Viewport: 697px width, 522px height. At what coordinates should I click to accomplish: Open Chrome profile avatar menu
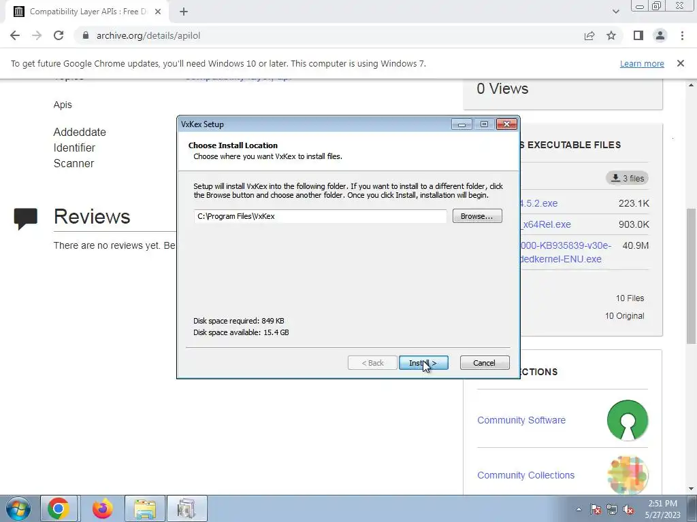(x=660, y=35)
